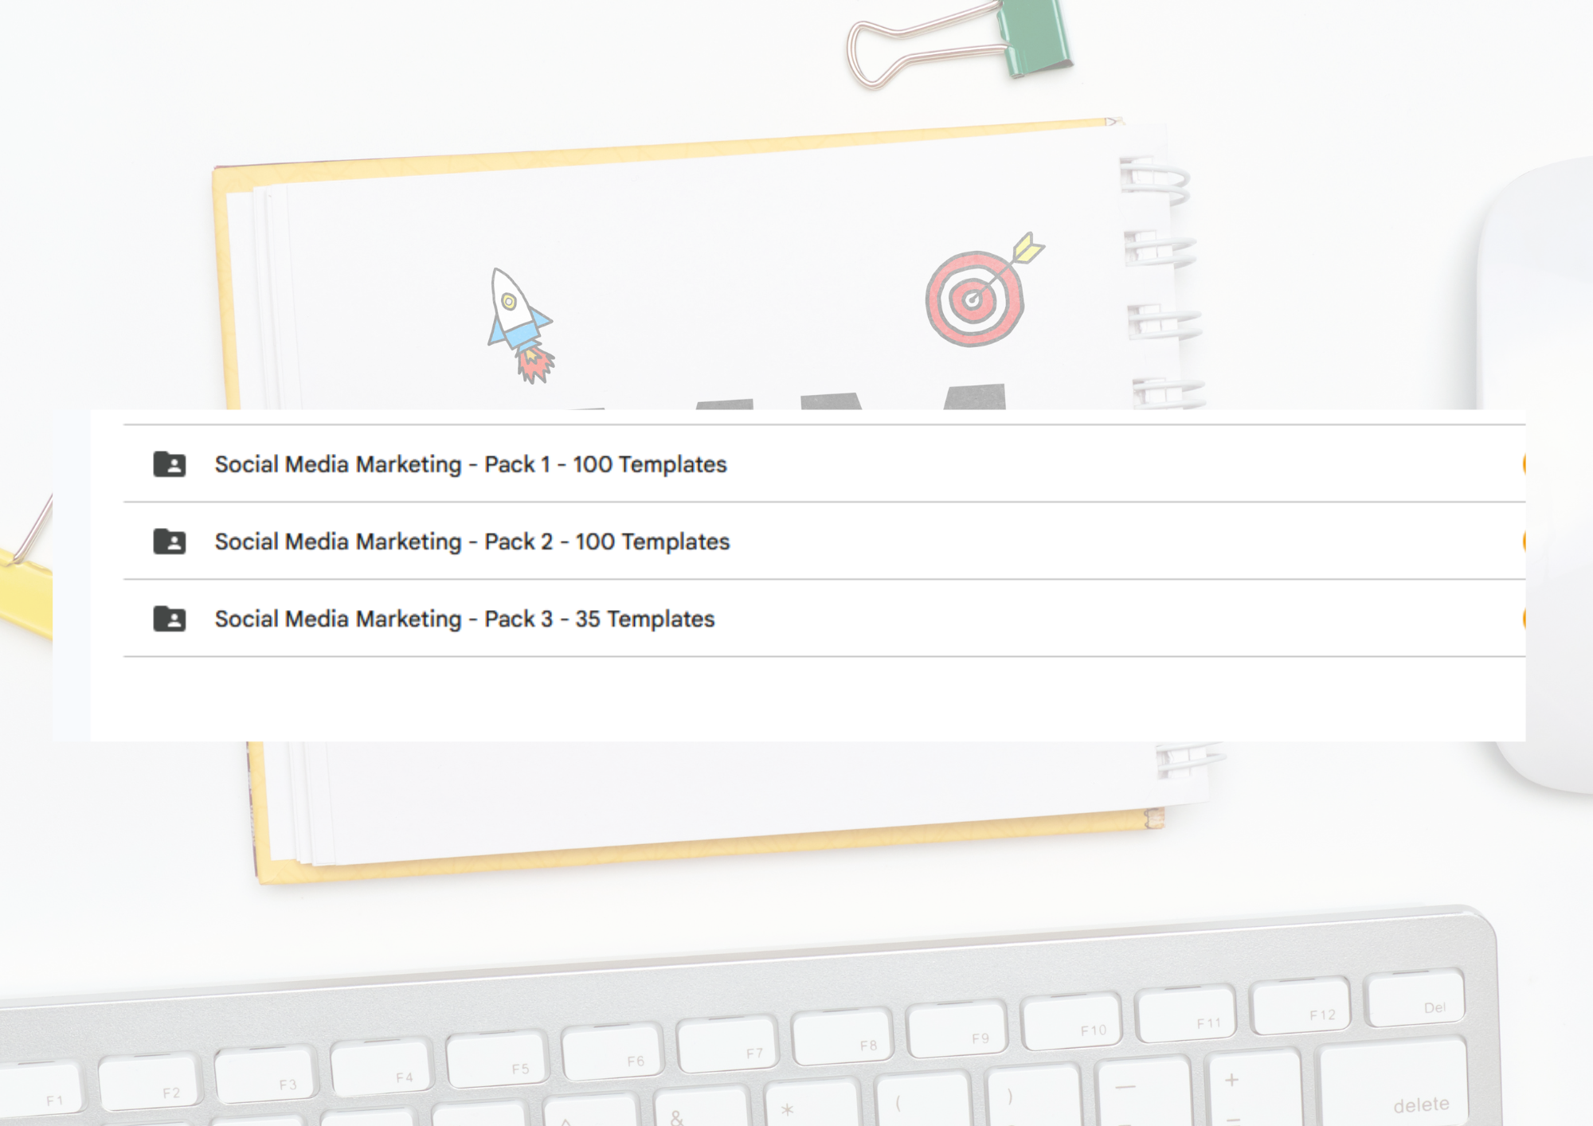
Task: Select 'Social Media Marketing - Pack 2 - 100 Templates'
Action: 472,541
